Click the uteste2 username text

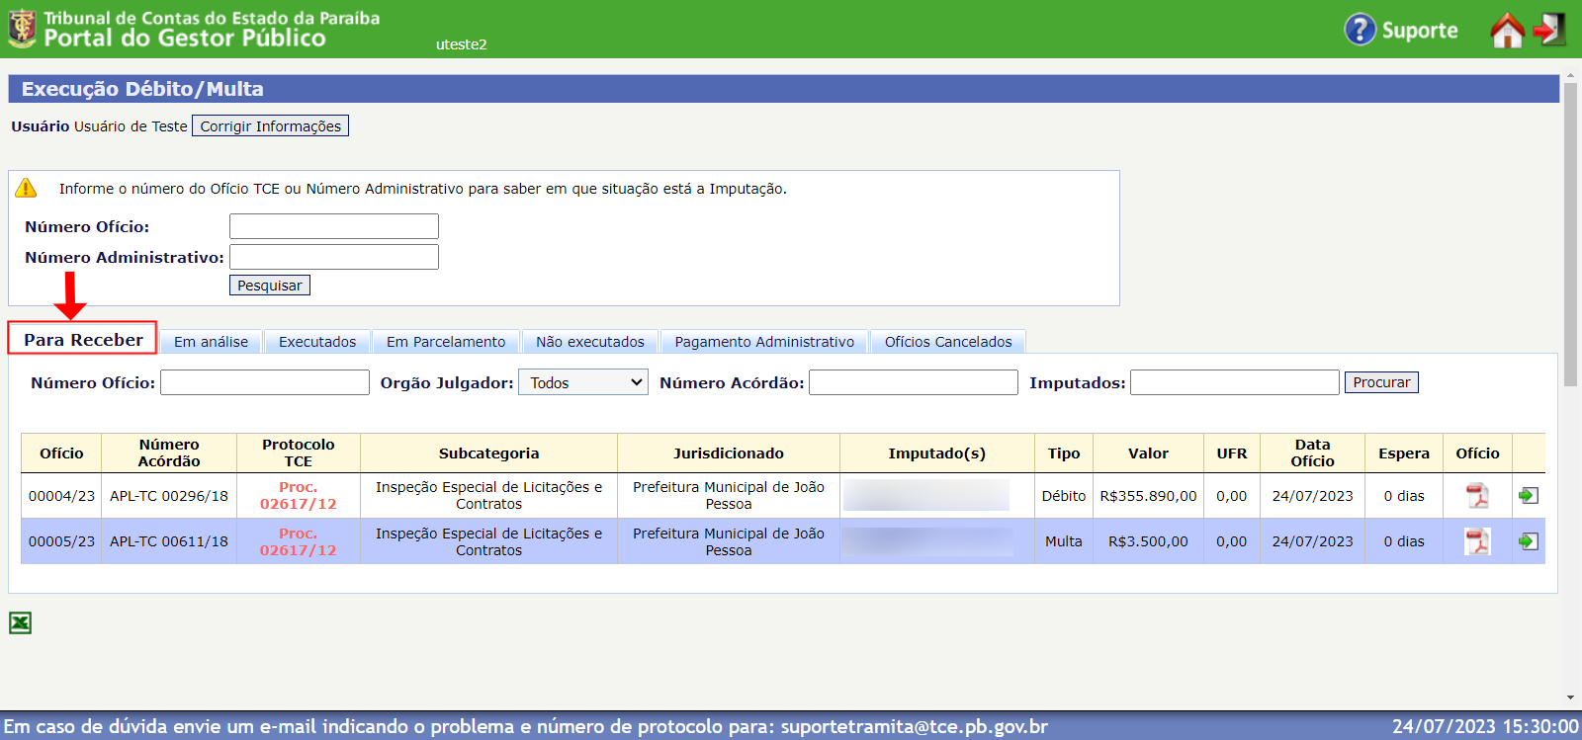click(x=461, y=44)
